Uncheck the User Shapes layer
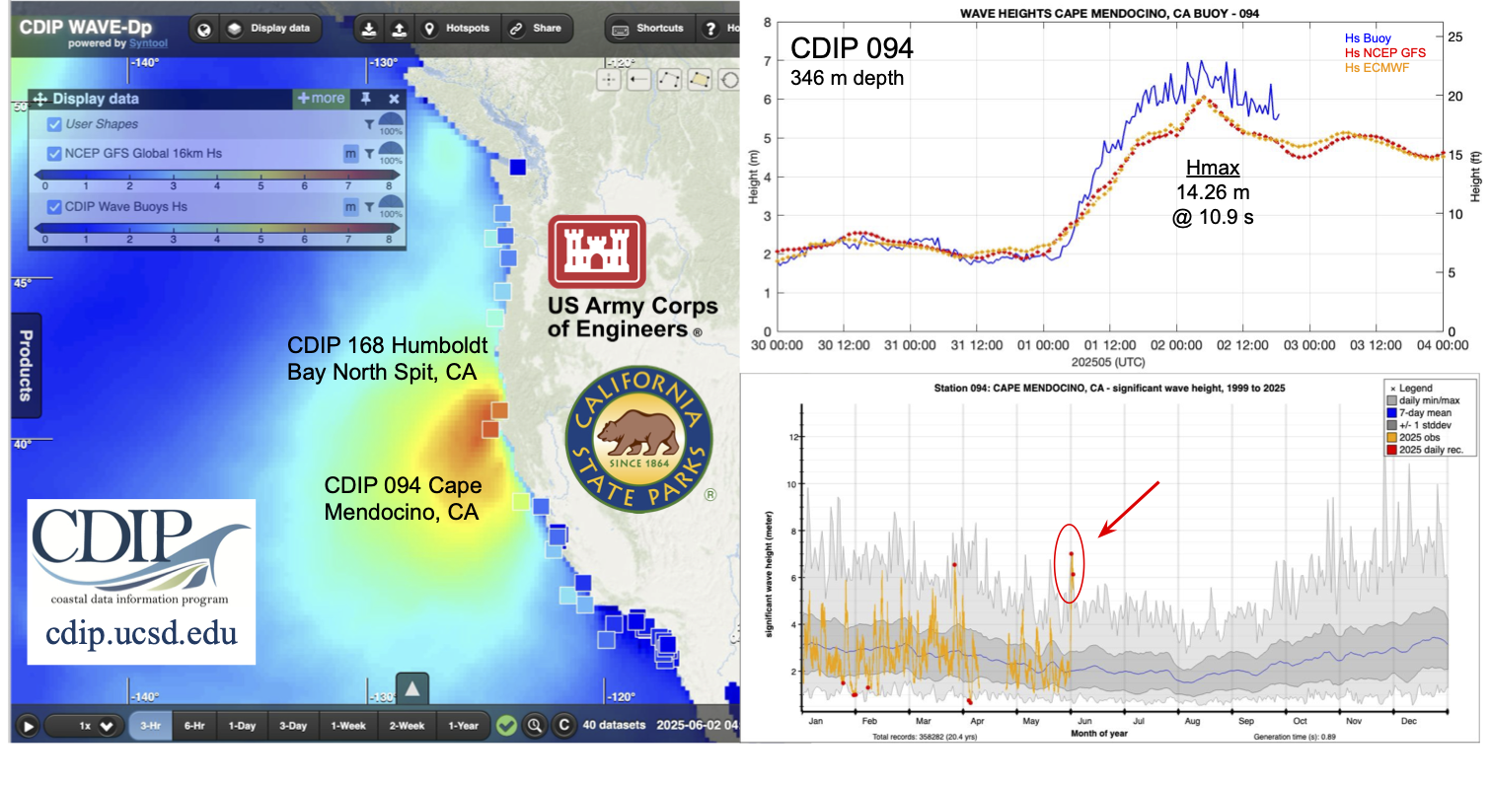The image size is (1491, 785). coord(55,124)
